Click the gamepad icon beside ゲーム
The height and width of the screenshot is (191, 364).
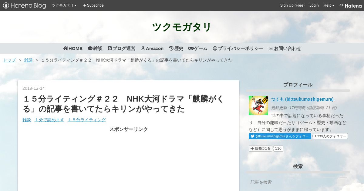pyautogui.click(x=191, y=49)
